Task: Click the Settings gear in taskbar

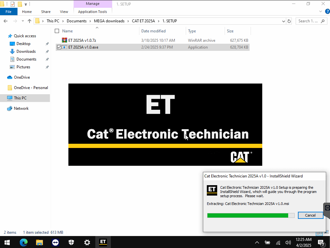Action: (87, 242)
